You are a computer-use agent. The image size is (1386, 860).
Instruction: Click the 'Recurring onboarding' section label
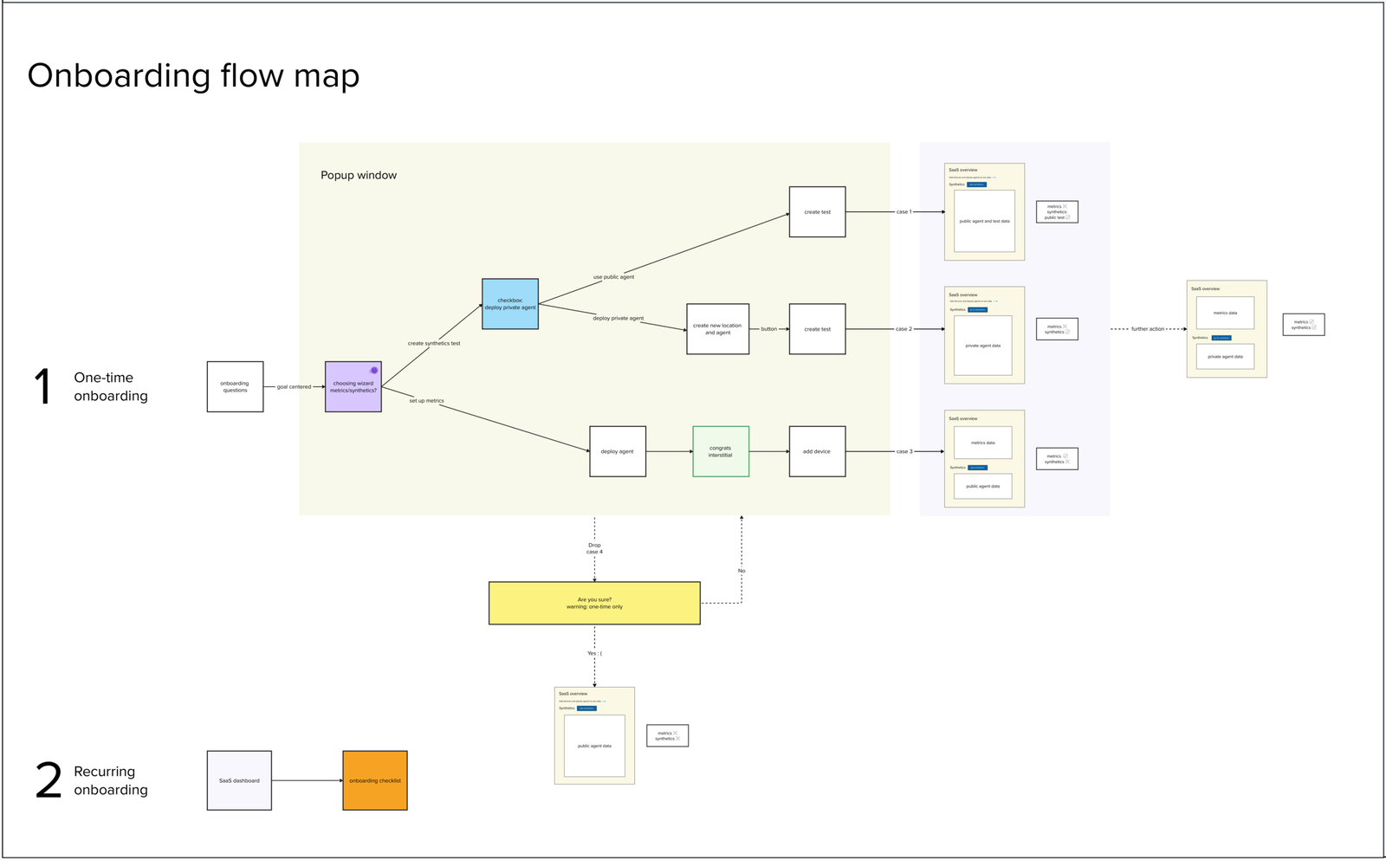coord(111,780)
